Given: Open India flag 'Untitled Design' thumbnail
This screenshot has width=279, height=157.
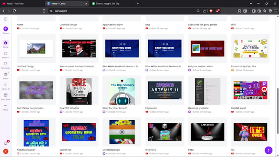Looking at the screenshot, I should [x=122, y=132].
